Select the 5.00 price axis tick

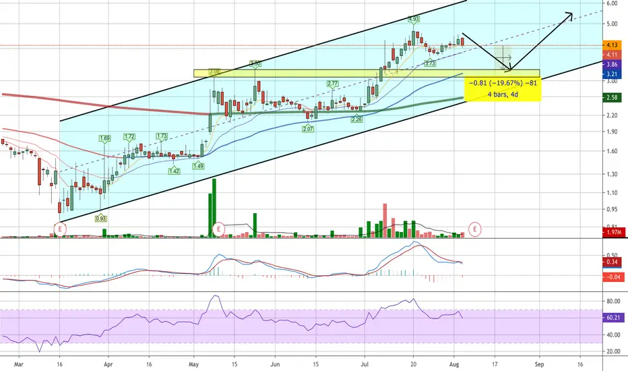[612, 24]
